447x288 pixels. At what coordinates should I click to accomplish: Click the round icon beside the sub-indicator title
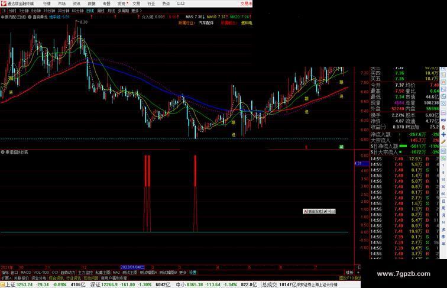(2, 152)
